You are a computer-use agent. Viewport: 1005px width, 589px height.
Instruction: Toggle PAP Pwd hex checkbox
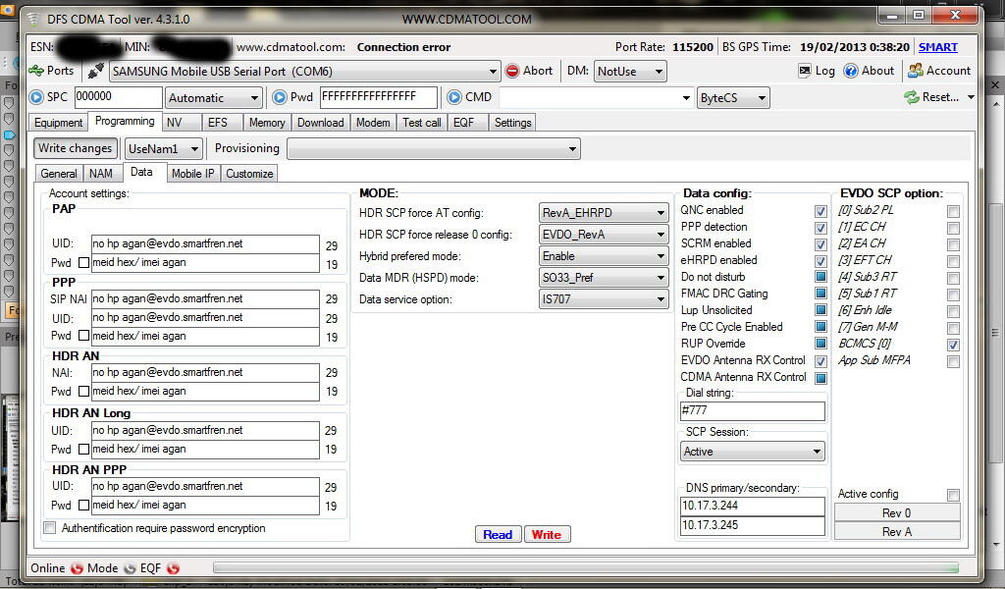83,263
